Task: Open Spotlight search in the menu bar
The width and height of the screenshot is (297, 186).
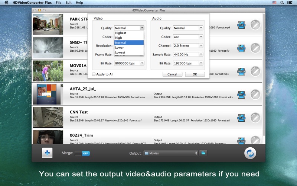Action: point(282,3)
